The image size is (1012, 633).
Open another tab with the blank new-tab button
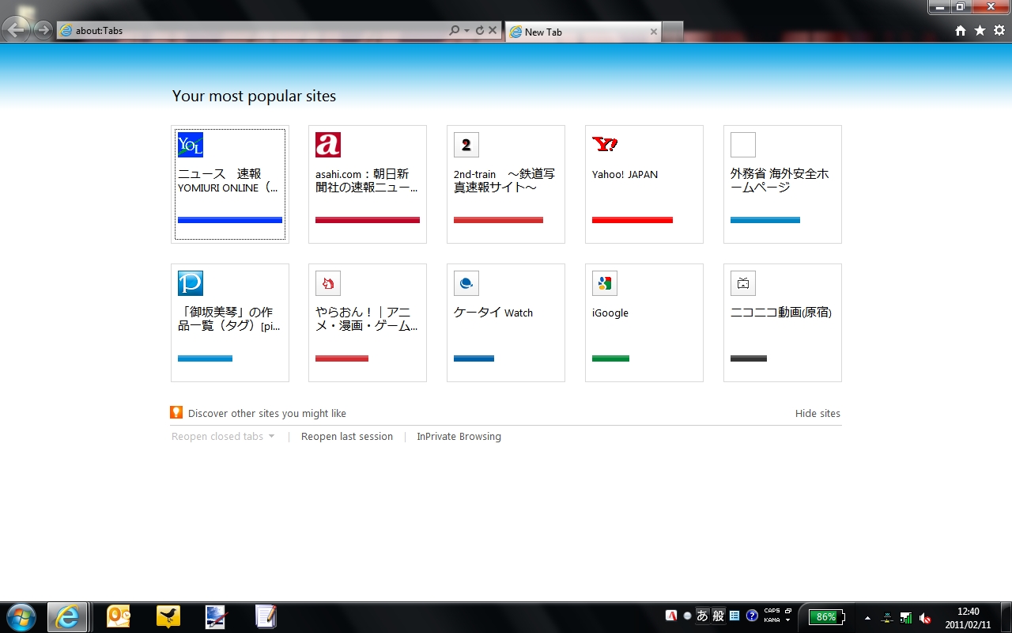[x=672, y=32]
